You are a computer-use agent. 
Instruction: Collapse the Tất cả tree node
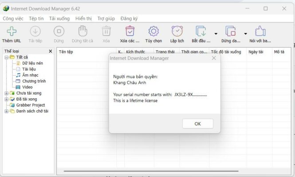(x=6, y=57)
